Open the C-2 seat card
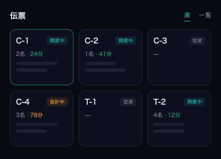This screenshot has height=159, width=221. 110,57
